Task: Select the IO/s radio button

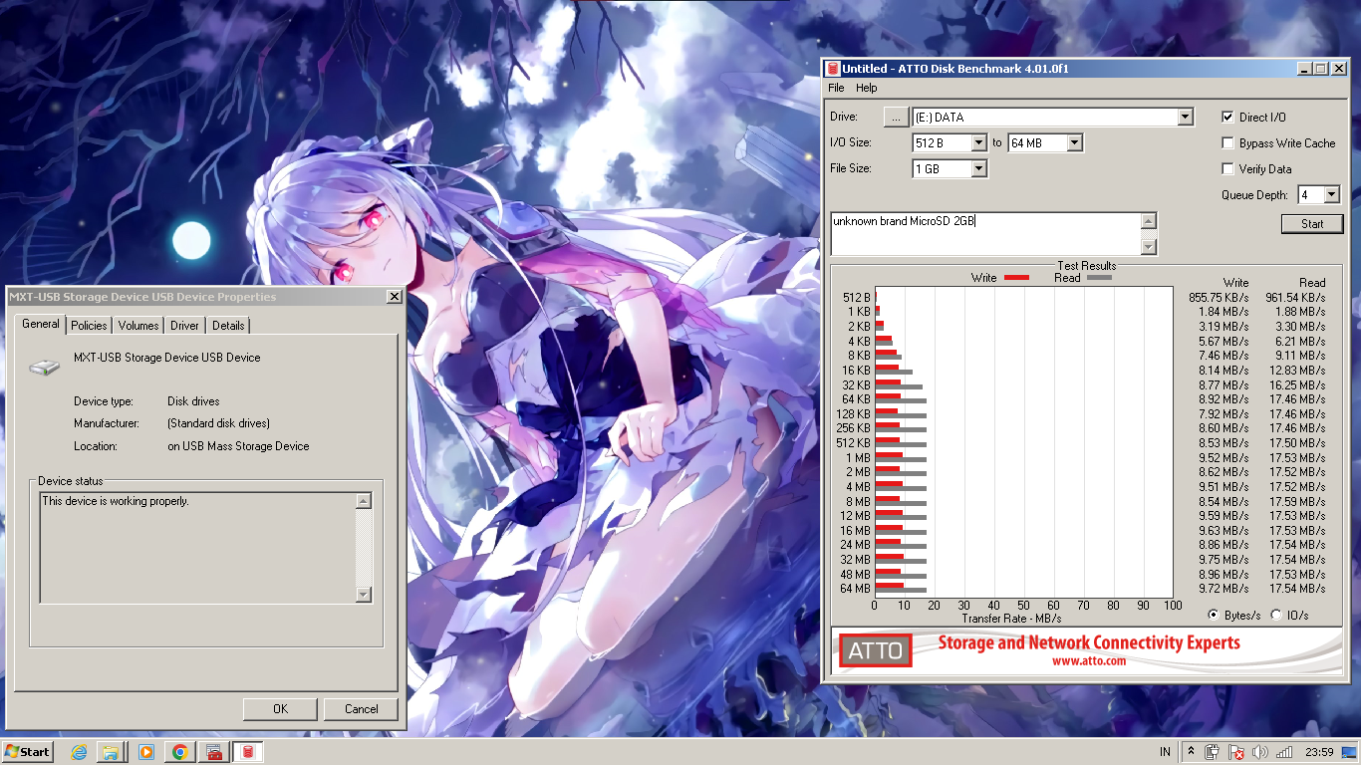Action: pyautogui.click(x=1276, y=615)
